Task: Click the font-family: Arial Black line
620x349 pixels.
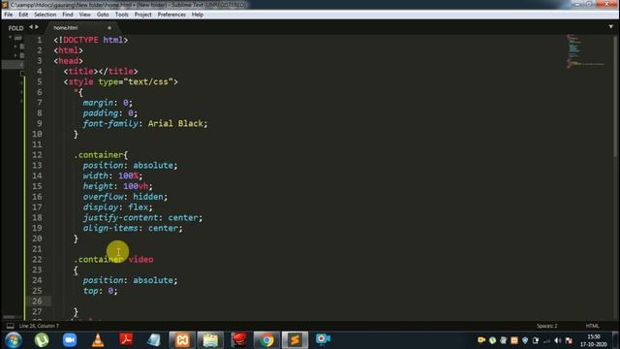Action: tap(145, 123)
